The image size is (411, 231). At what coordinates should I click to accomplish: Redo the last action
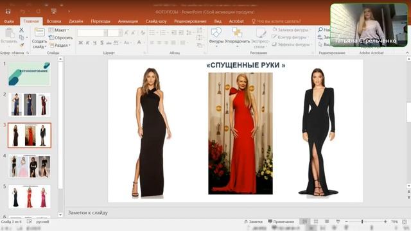(39, 12)
